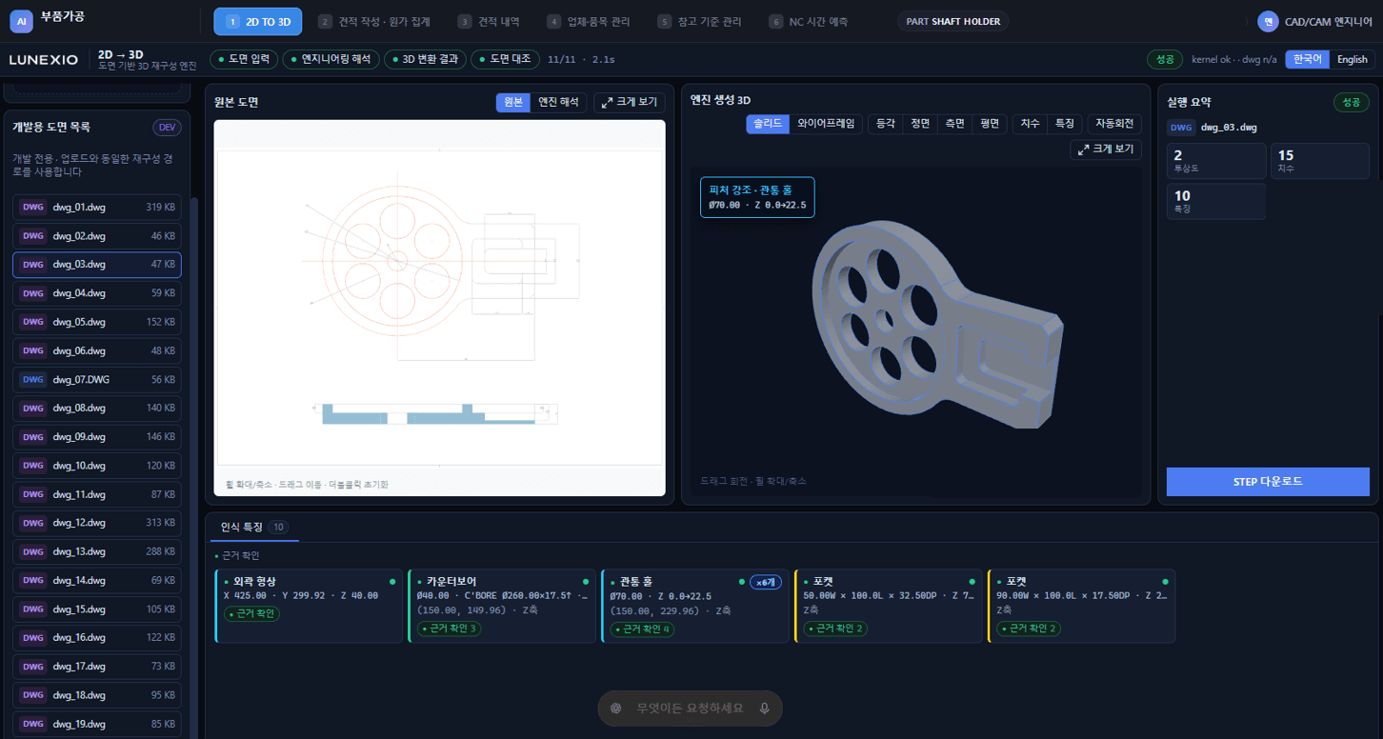Expand the 원본 도면 panel with 크게 보기
1383x739 pixels.
tap(630, 102)
